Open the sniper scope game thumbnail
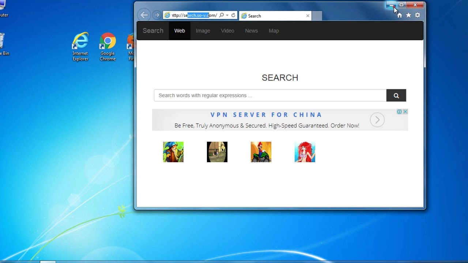Screen dimensions: 468x263 click(217, 152)
